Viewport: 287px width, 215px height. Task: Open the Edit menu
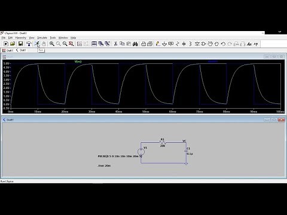tap(10, 38)
